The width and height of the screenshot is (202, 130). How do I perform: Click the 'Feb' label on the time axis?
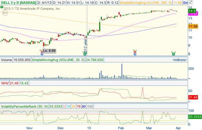121,128
